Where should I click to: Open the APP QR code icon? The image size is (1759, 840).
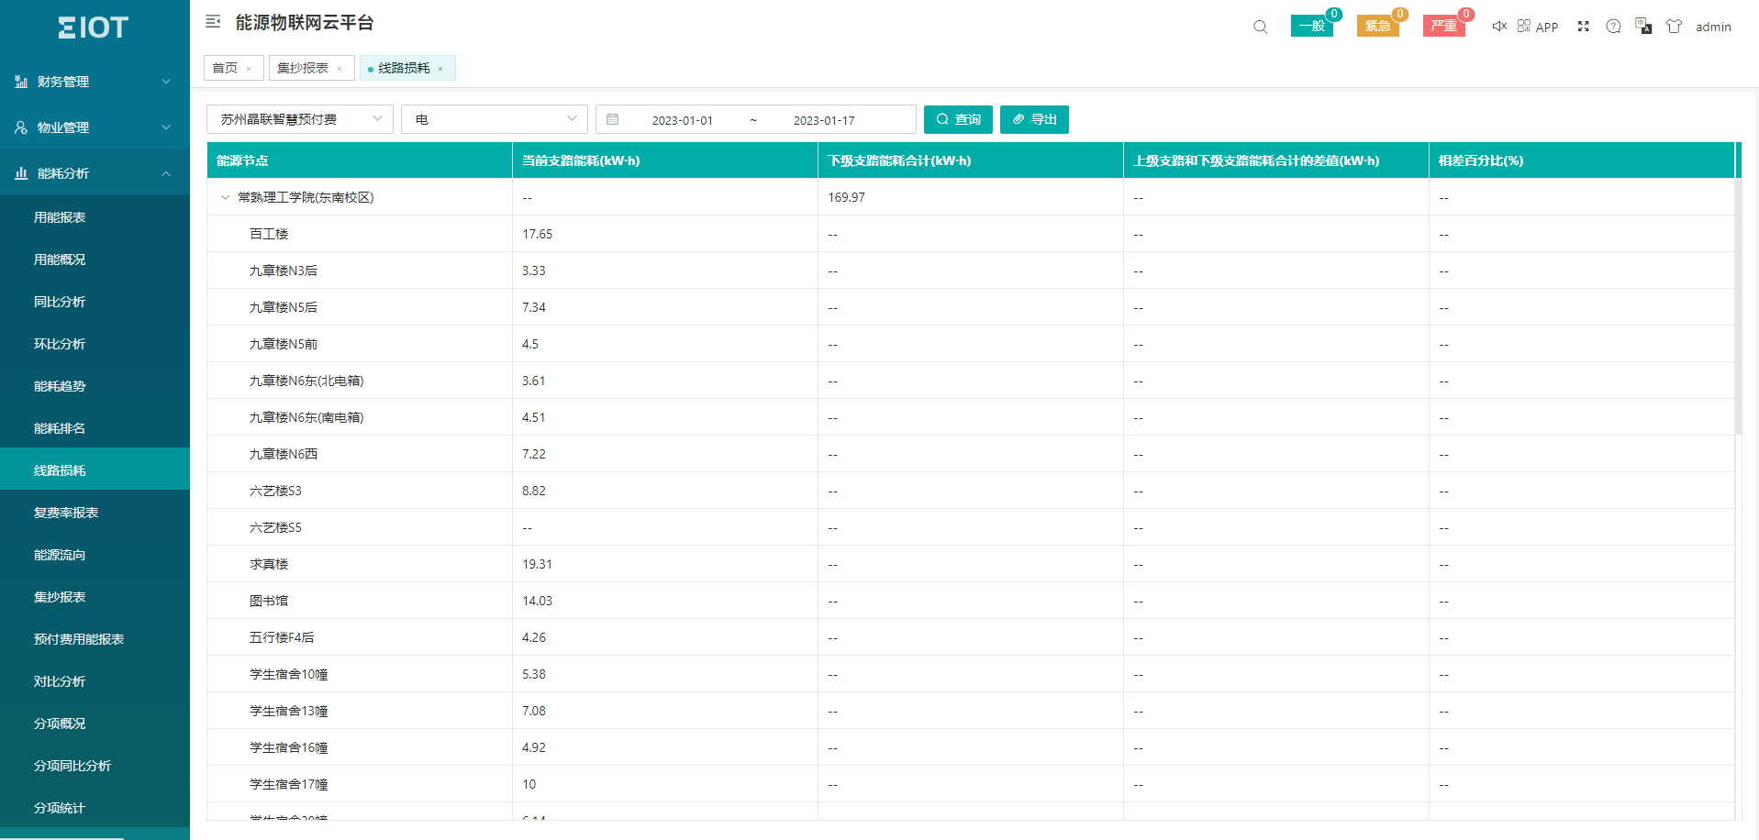tap(1524, 26)
